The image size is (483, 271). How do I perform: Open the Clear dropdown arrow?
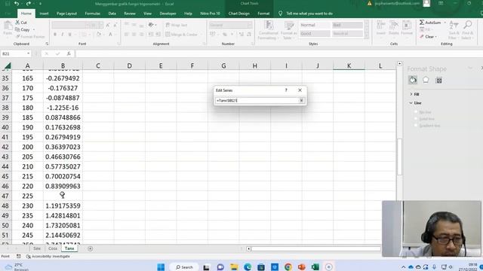[436, 37]
